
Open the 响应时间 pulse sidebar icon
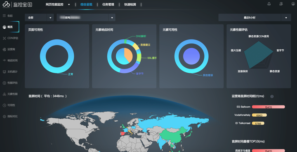5,60
